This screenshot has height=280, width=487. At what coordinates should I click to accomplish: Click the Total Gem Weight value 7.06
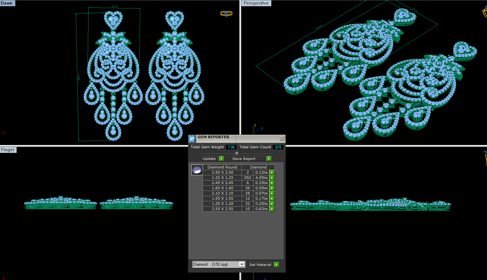pyautogui.click(x=231, y=147)
